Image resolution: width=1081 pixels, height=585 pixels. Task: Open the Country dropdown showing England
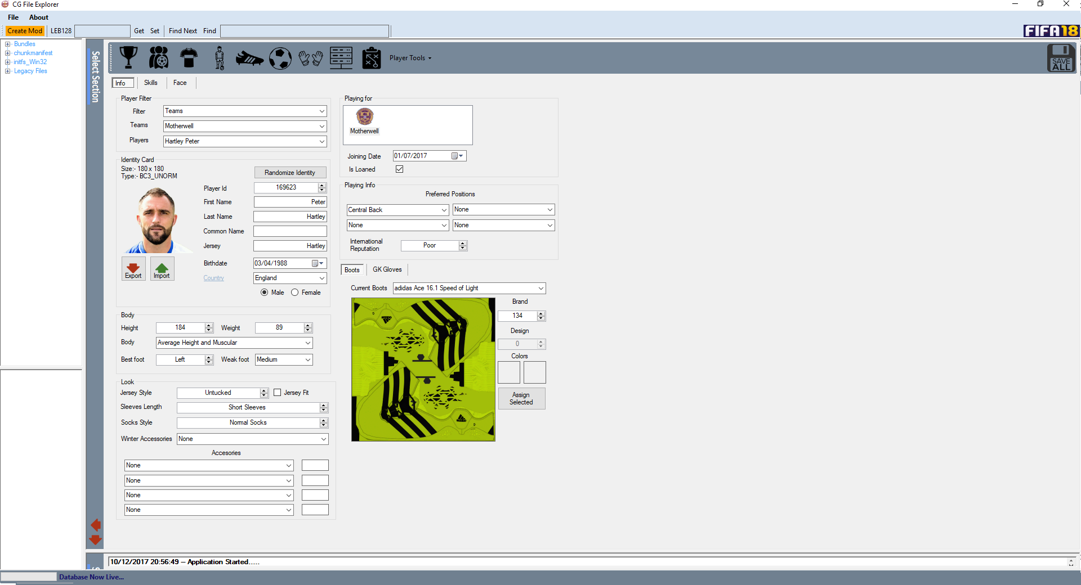click(x=290, y=278)
